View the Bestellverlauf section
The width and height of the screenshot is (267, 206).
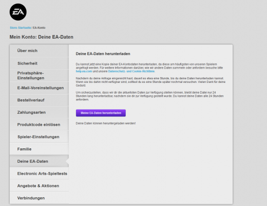point(39,100)
